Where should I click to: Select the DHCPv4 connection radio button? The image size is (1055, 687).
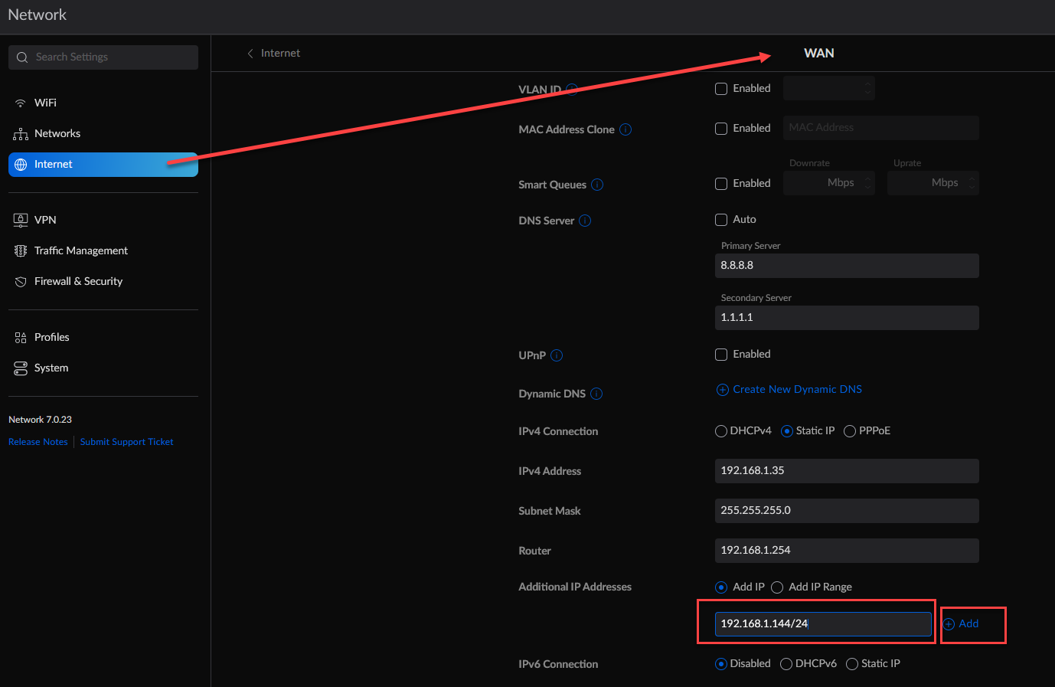coord(721,431)
